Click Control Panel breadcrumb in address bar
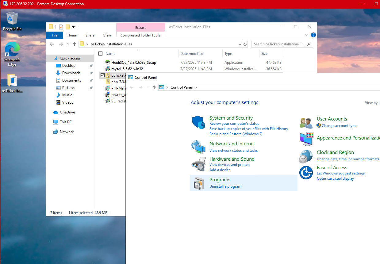The width and height of the screenshot is (380, 264). pyautogui.click(x=182, y=87)
